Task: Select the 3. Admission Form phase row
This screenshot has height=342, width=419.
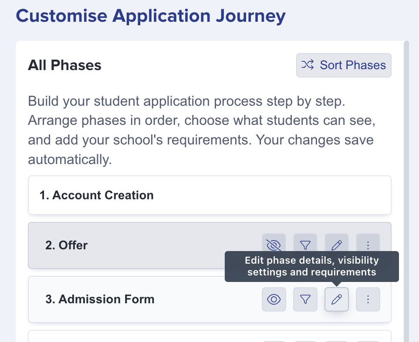Action: (x=210, y=299)
